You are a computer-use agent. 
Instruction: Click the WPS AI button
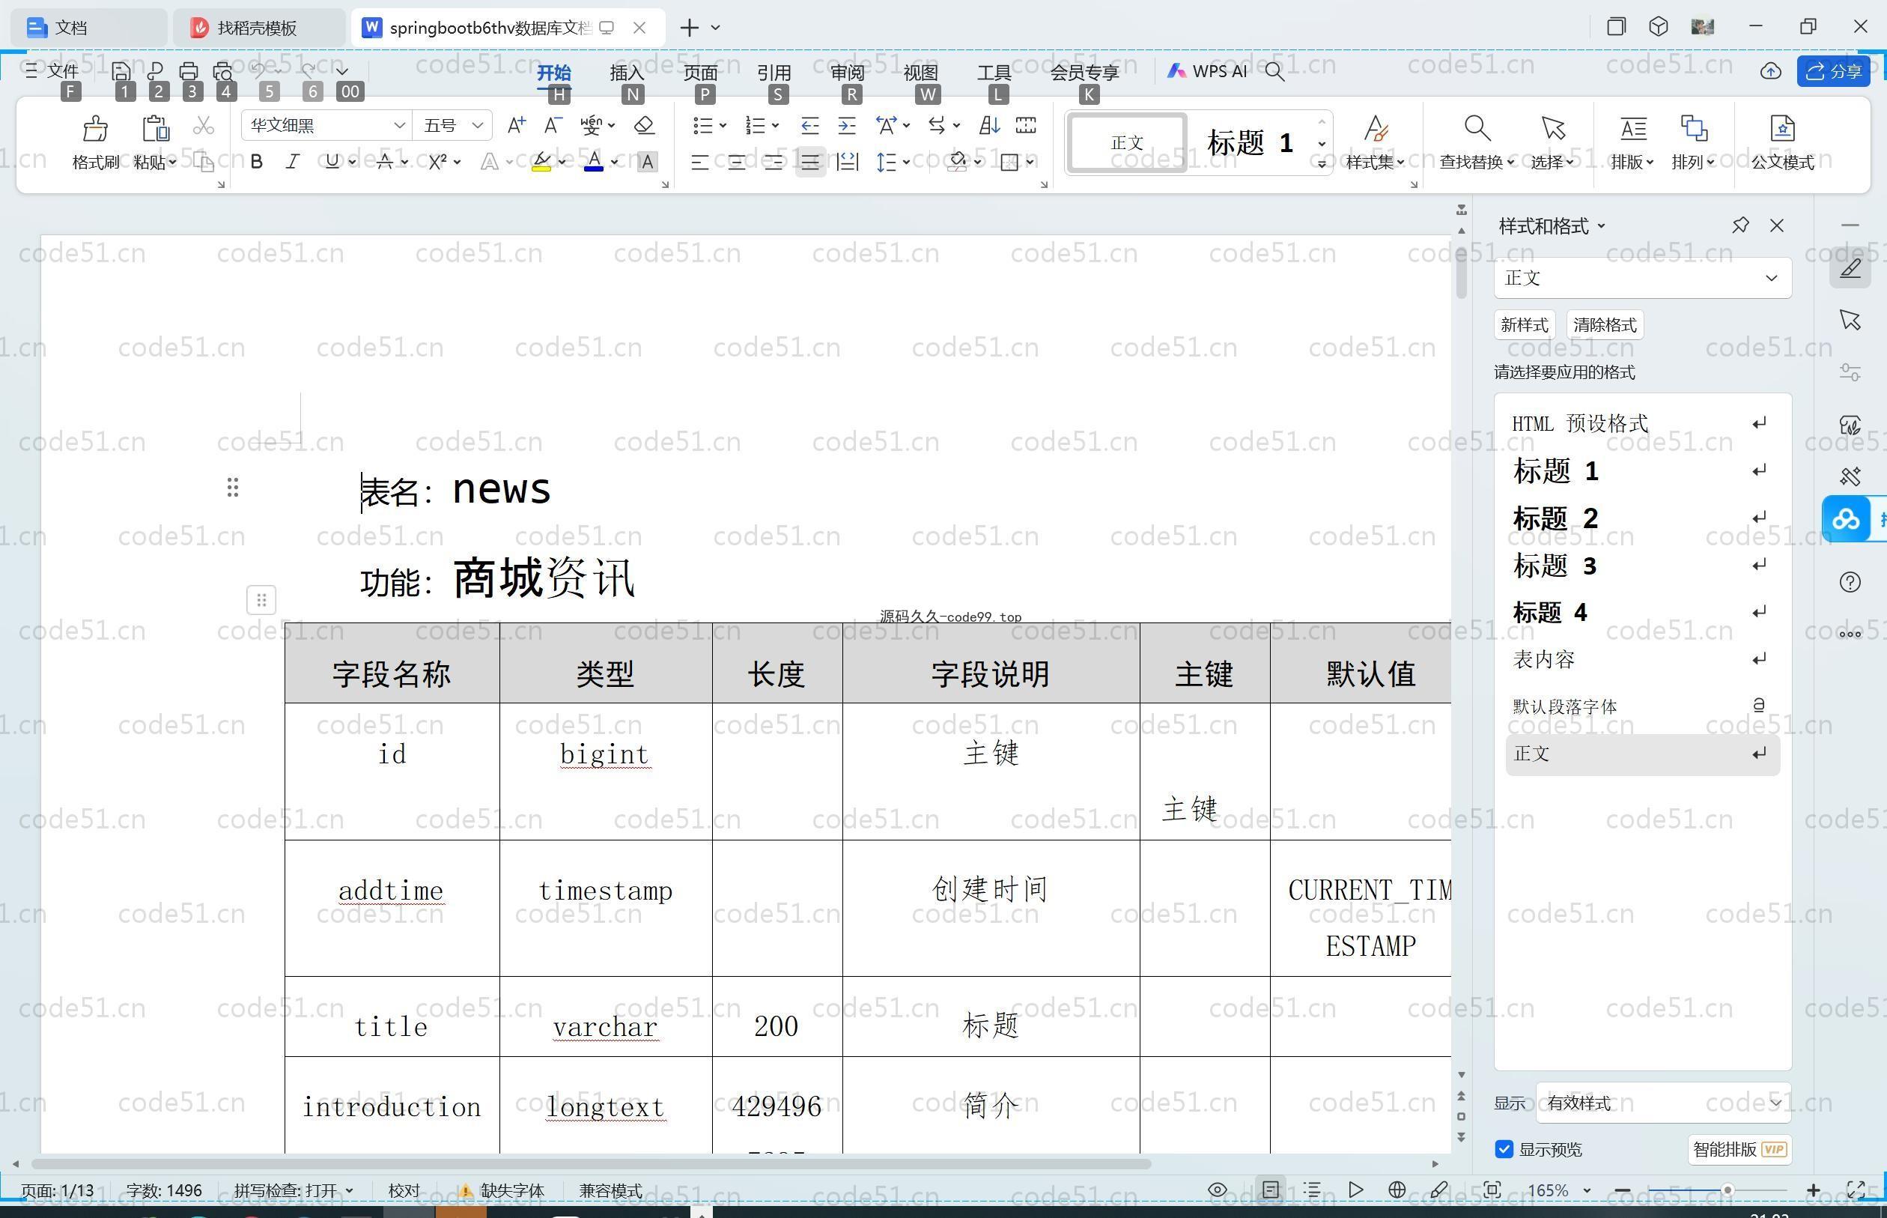click(1207, 71)
